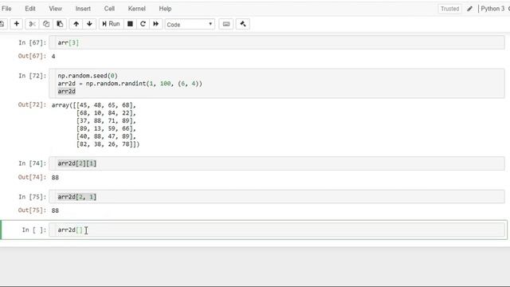Open the File menu
The image size is (510, 287).
click(6, 9)
